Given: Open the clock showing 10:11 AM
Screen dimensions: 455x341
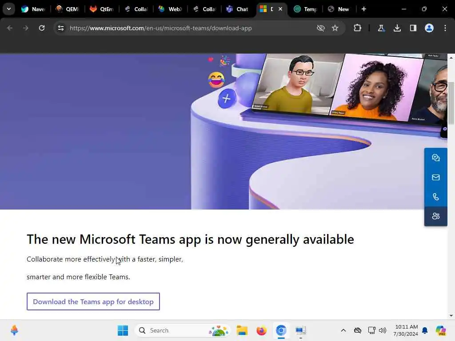Looking at the screenshot, I should point(406,330).
